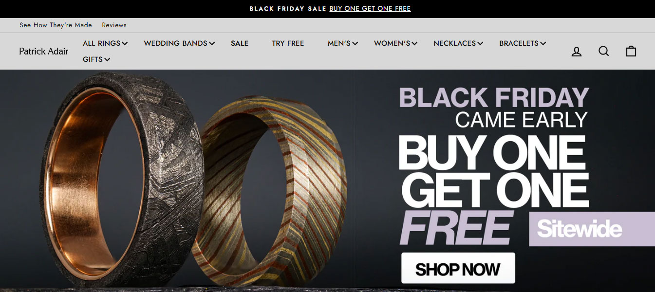Open the Try Free menu item
Screen dimensions: 655x292
tap(288, 43)
